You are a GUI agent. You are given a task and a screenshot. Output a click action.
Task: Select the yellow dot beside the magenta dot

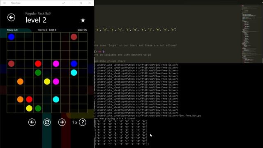(47, 81)
